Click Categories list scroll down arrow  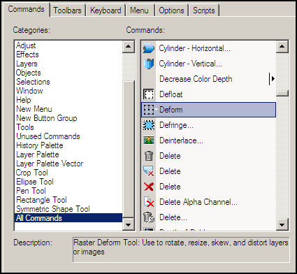tap(129, 225)
